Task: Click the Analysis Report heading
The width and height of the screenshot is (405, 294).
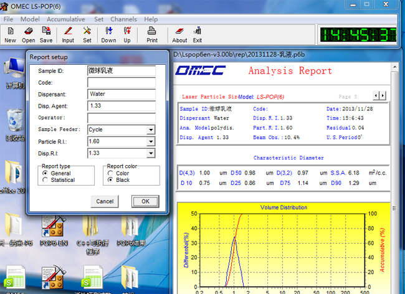Action: [290, 71]
